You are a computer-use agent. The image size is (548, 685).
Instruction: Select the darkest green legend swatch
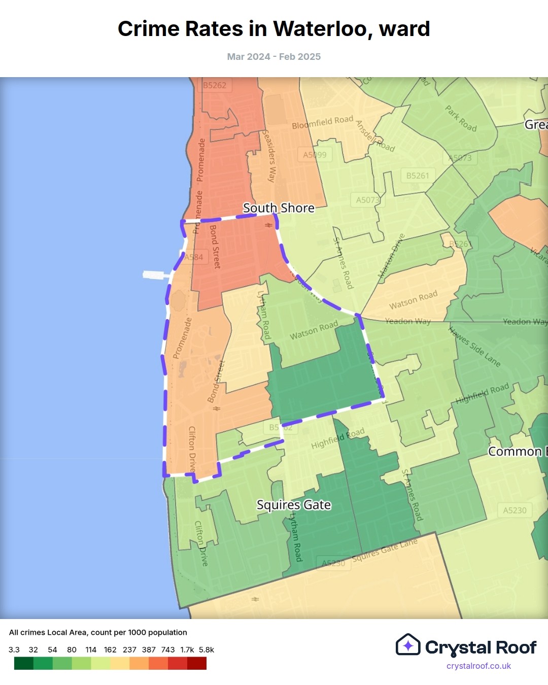click(x=23, y=663)
